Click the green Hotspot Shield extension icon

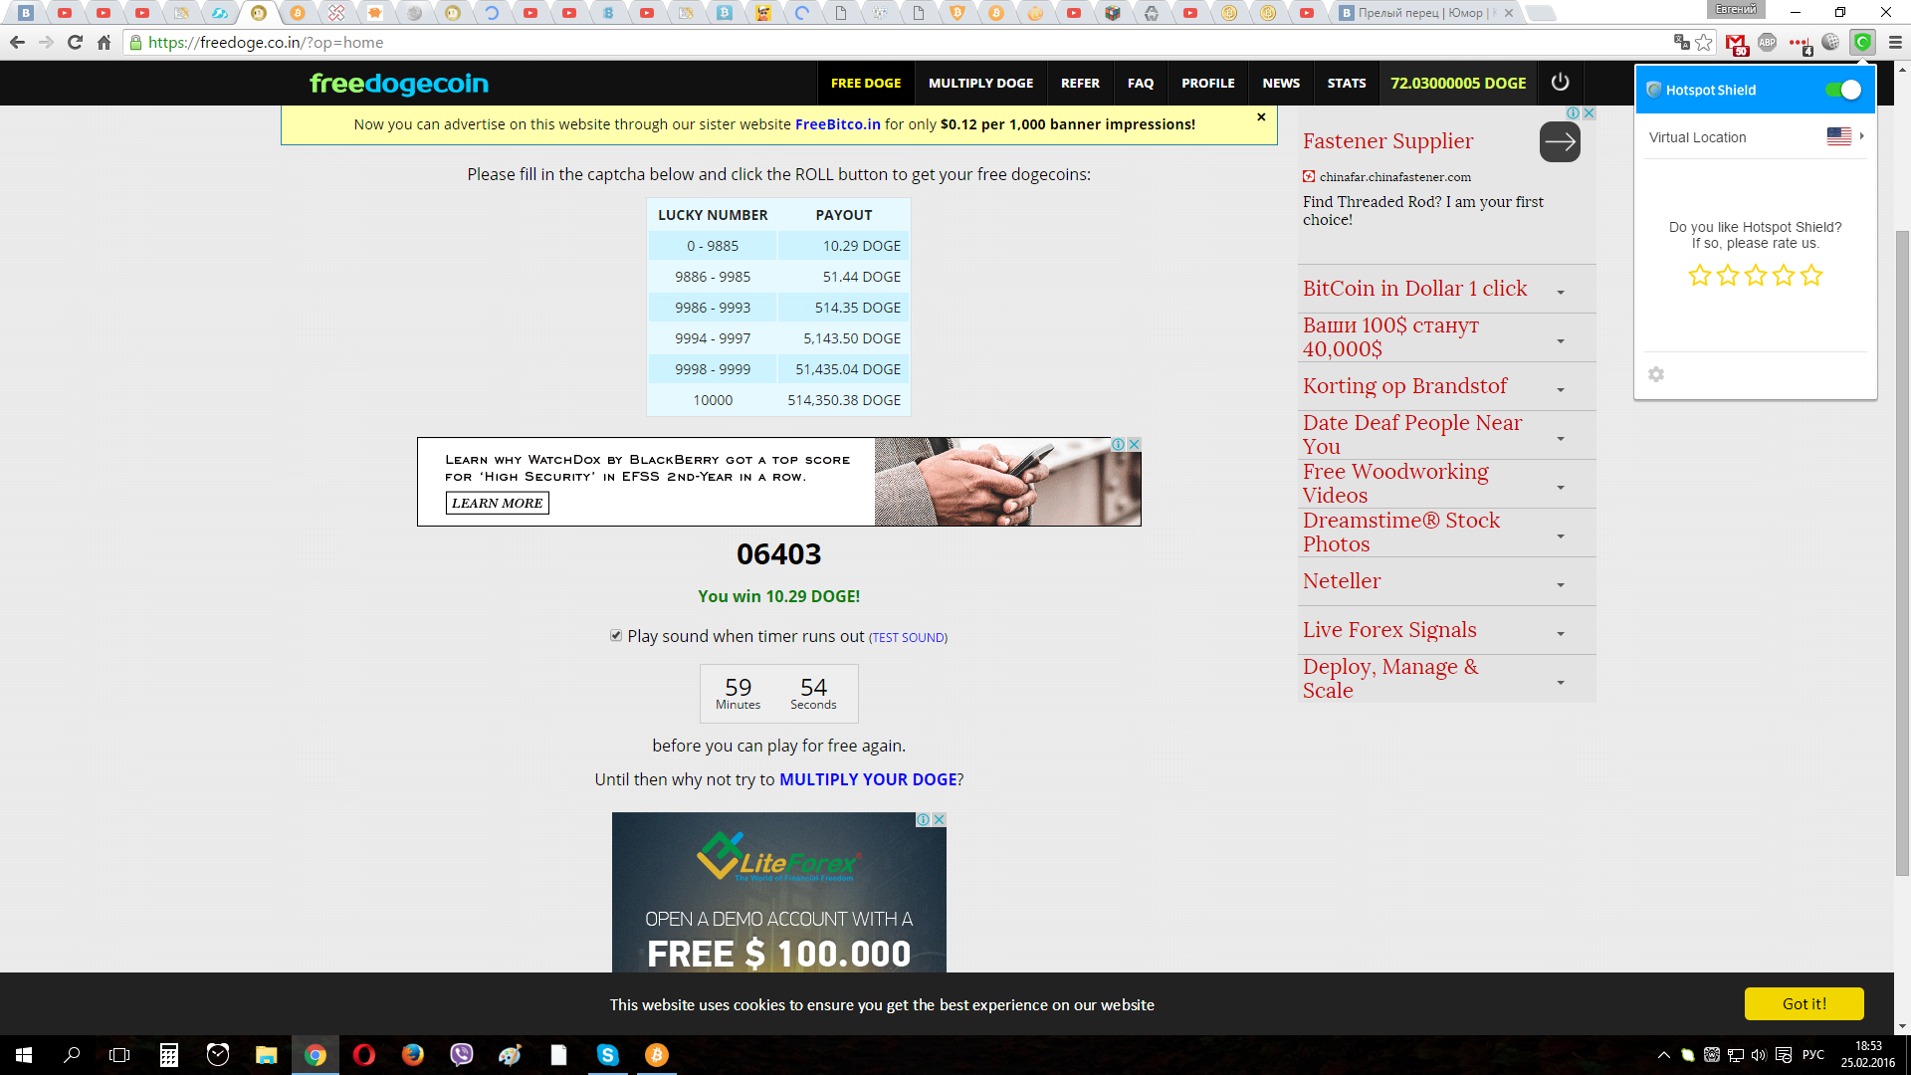coord(1862,42)
